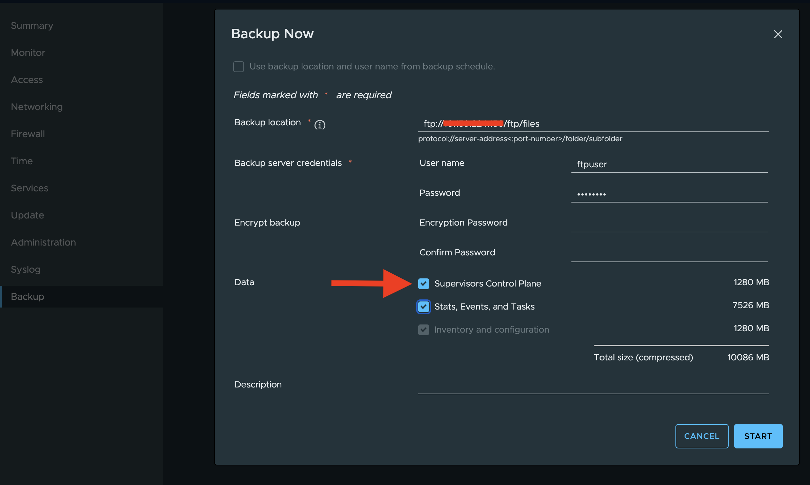Click the Confirm Password field
The height and width of the screenshot is (485, 810).
coord(670,254)
